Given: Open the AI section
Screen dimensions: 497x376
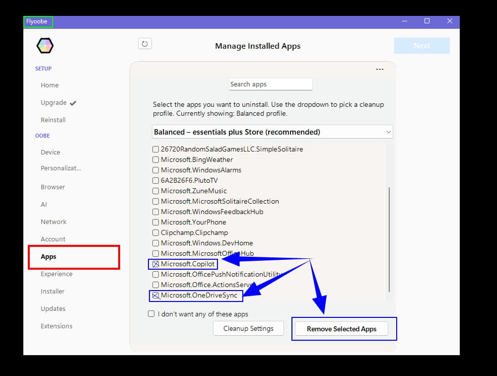Looking at the screenshot, I should (44, 205).
